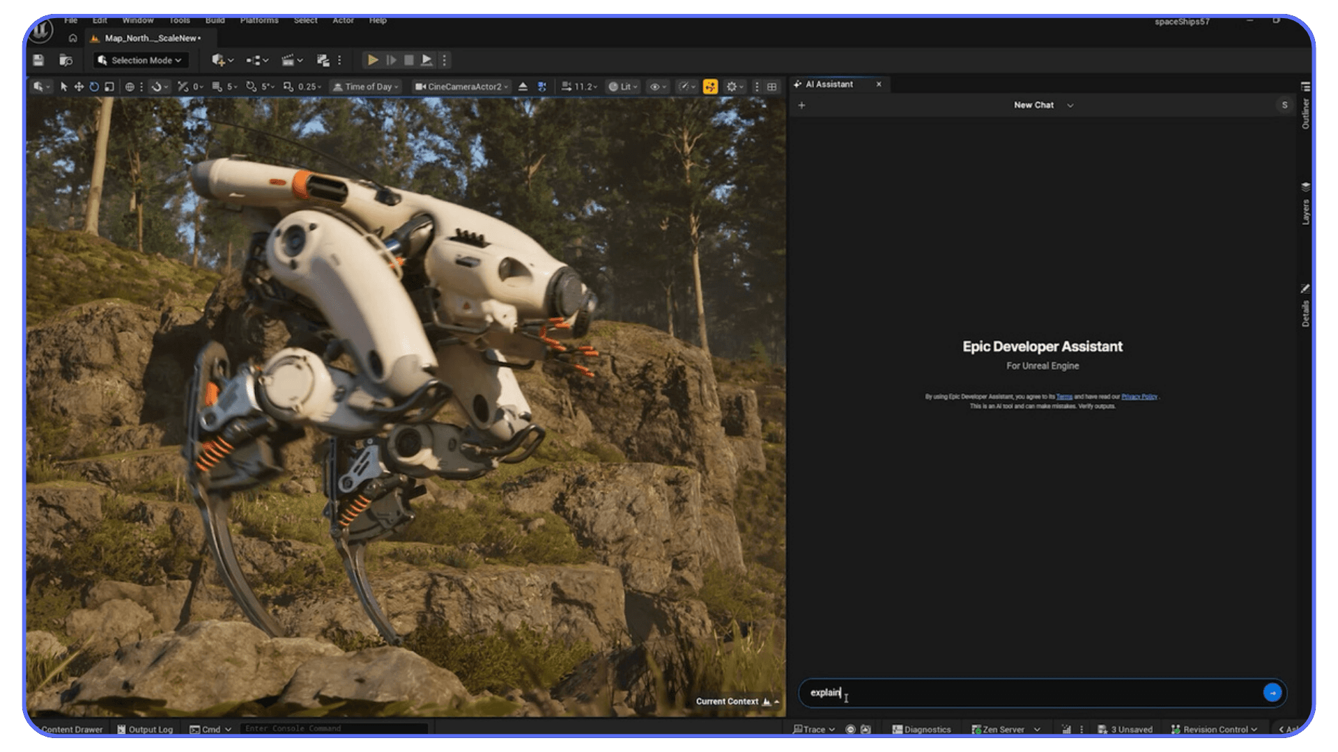
Task: Open the Time of Day dropdown
Action: [x=365, y=87]
